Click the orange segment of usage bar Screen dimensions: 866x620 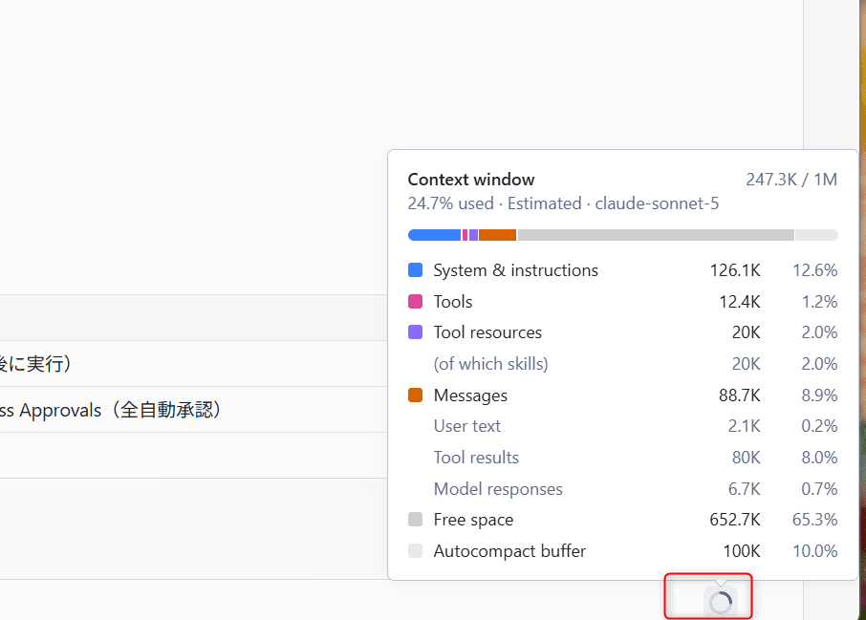(498, 235)
